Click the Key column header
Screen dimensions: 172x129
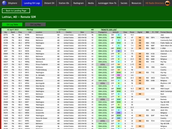[x=6, y=32]
